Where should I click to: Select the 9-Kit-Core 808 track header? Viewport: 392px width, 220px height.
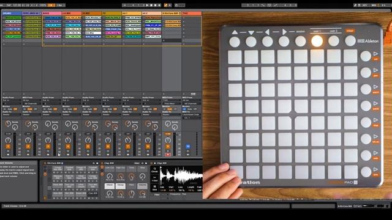[x=171, y=13]
